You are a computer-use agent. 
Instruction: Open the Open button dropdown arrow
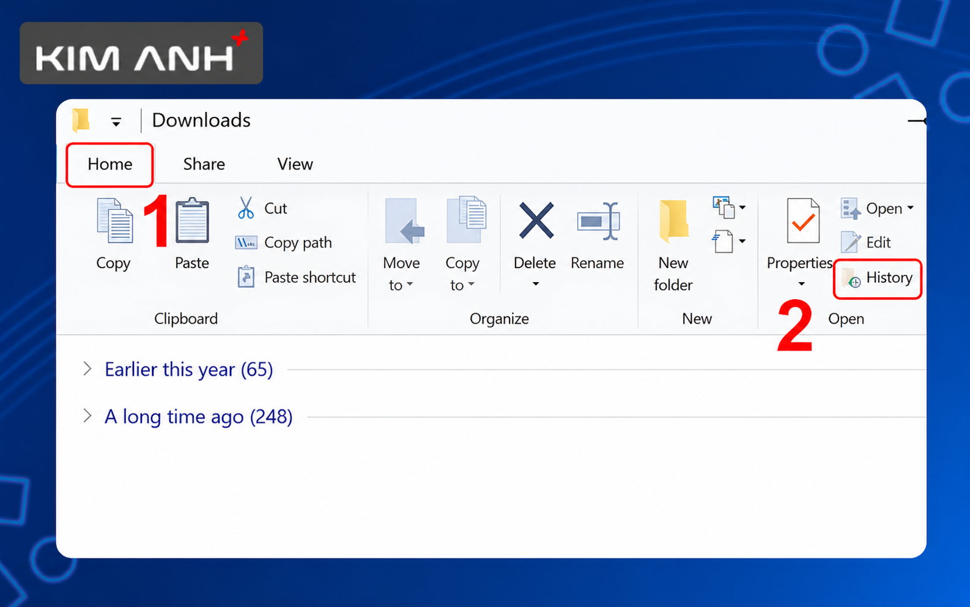coord(911,208)
